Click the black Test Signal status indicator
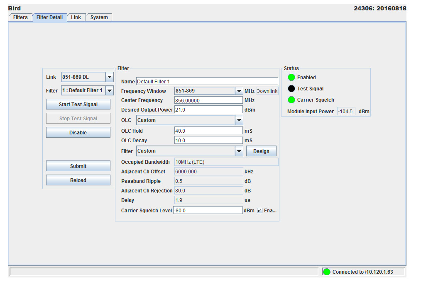Viewport: 421px width, 282px height. (x=291, y=88)
